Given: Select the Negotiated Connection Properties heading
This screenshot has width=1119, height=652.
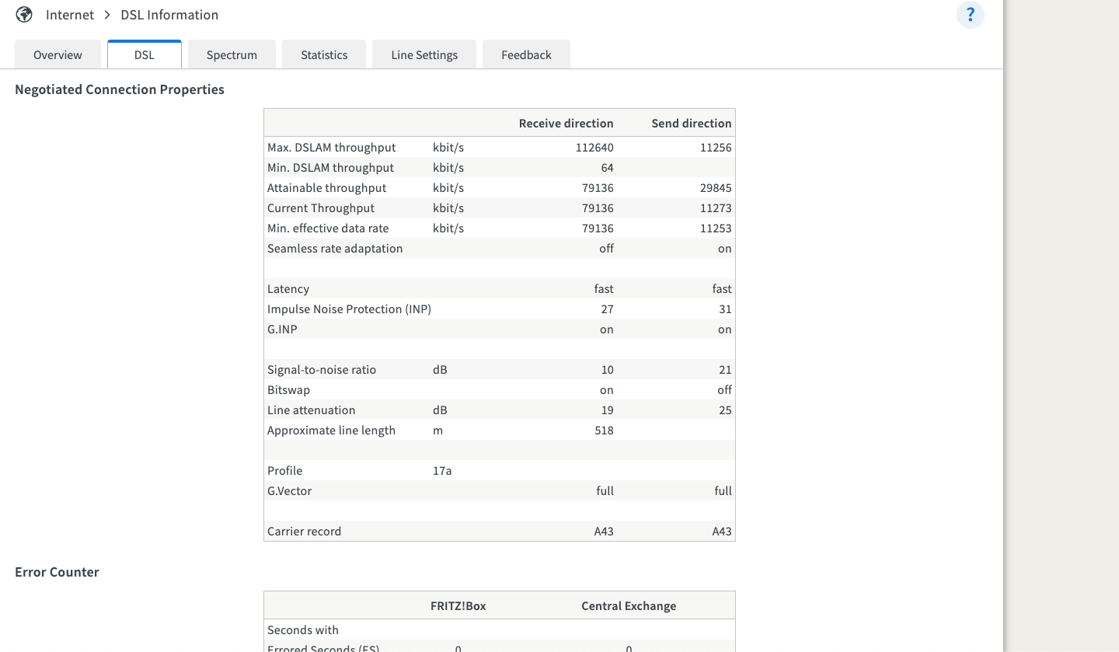Looking at the screenshot, I should tap(120, 89).
